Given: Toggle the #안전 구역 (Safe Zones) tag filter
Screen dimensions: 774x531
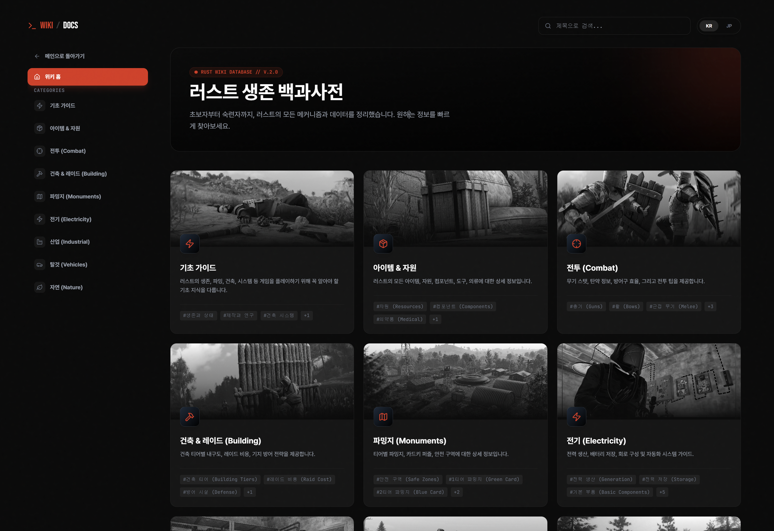Looking at the screenshot, I should (x=408, y=479).
